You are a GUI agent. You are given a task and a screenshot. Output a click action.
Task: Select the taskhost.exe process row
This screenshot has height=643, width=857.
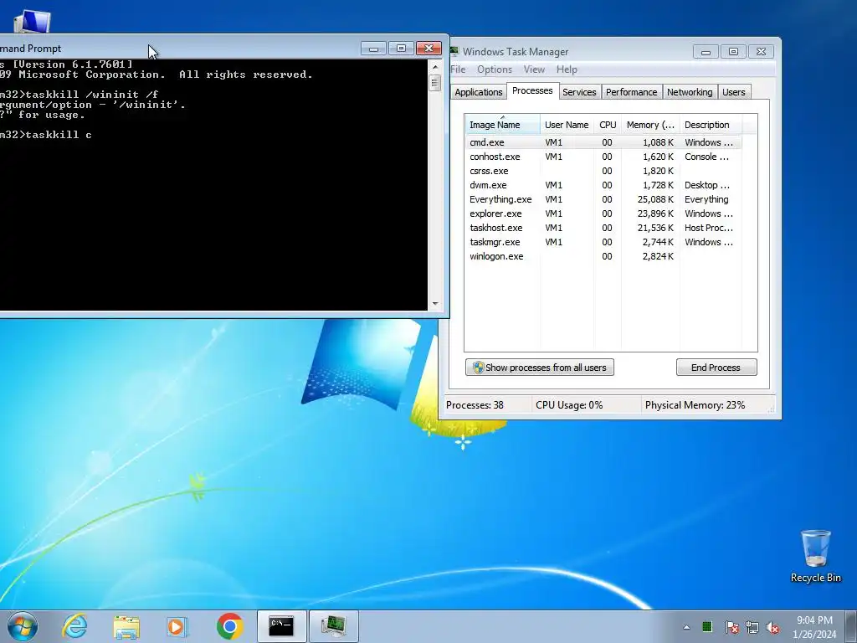pyautogui.click(x=603, y=228)
